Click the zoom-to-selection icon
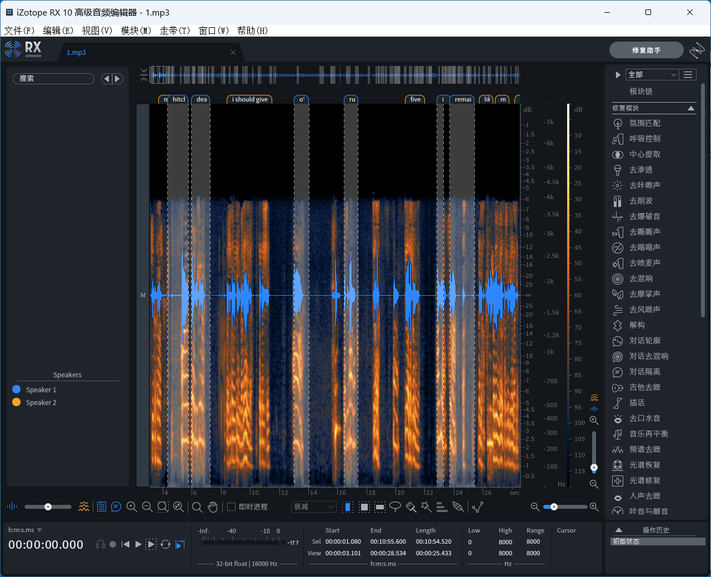This screenshot has height=577, width=711. coord(163,507)
